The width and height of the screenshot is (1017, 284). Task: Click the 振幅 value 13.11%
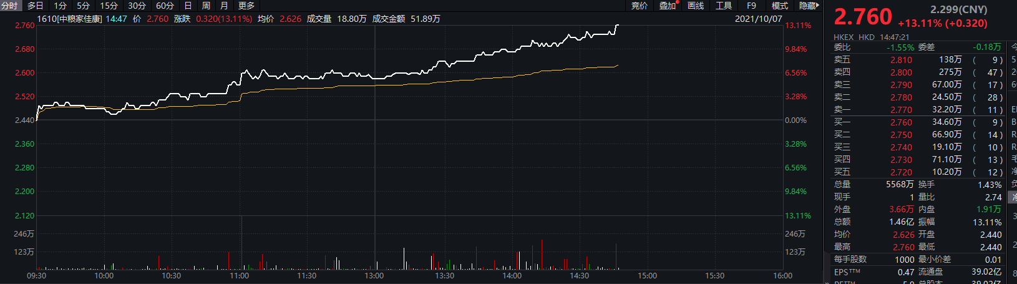[x=987, y=222]
